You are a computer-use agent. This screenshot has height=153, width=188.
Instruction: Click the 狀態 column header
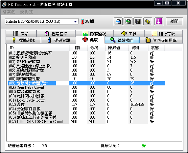pos(156,48)
